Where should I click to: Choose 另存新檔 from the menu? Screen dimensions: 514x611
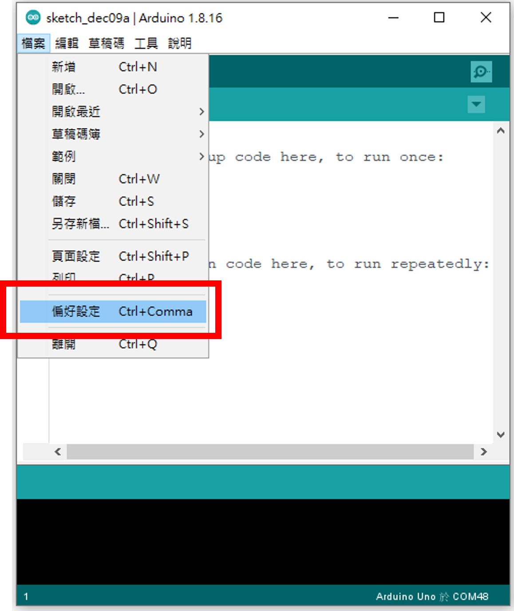pos(113,224)
